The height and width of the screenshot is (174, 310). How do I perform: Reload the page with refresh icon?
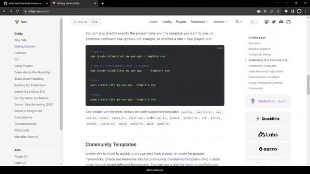click(x=17, y=11)
